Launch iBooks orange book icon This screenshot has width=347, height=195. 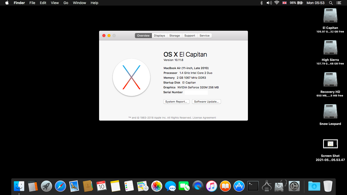[225, 186]
